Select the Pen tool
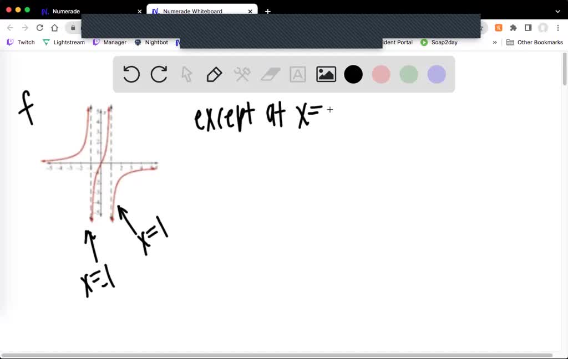The height and width of the screenshot is (359, 568). pos(214,74)
